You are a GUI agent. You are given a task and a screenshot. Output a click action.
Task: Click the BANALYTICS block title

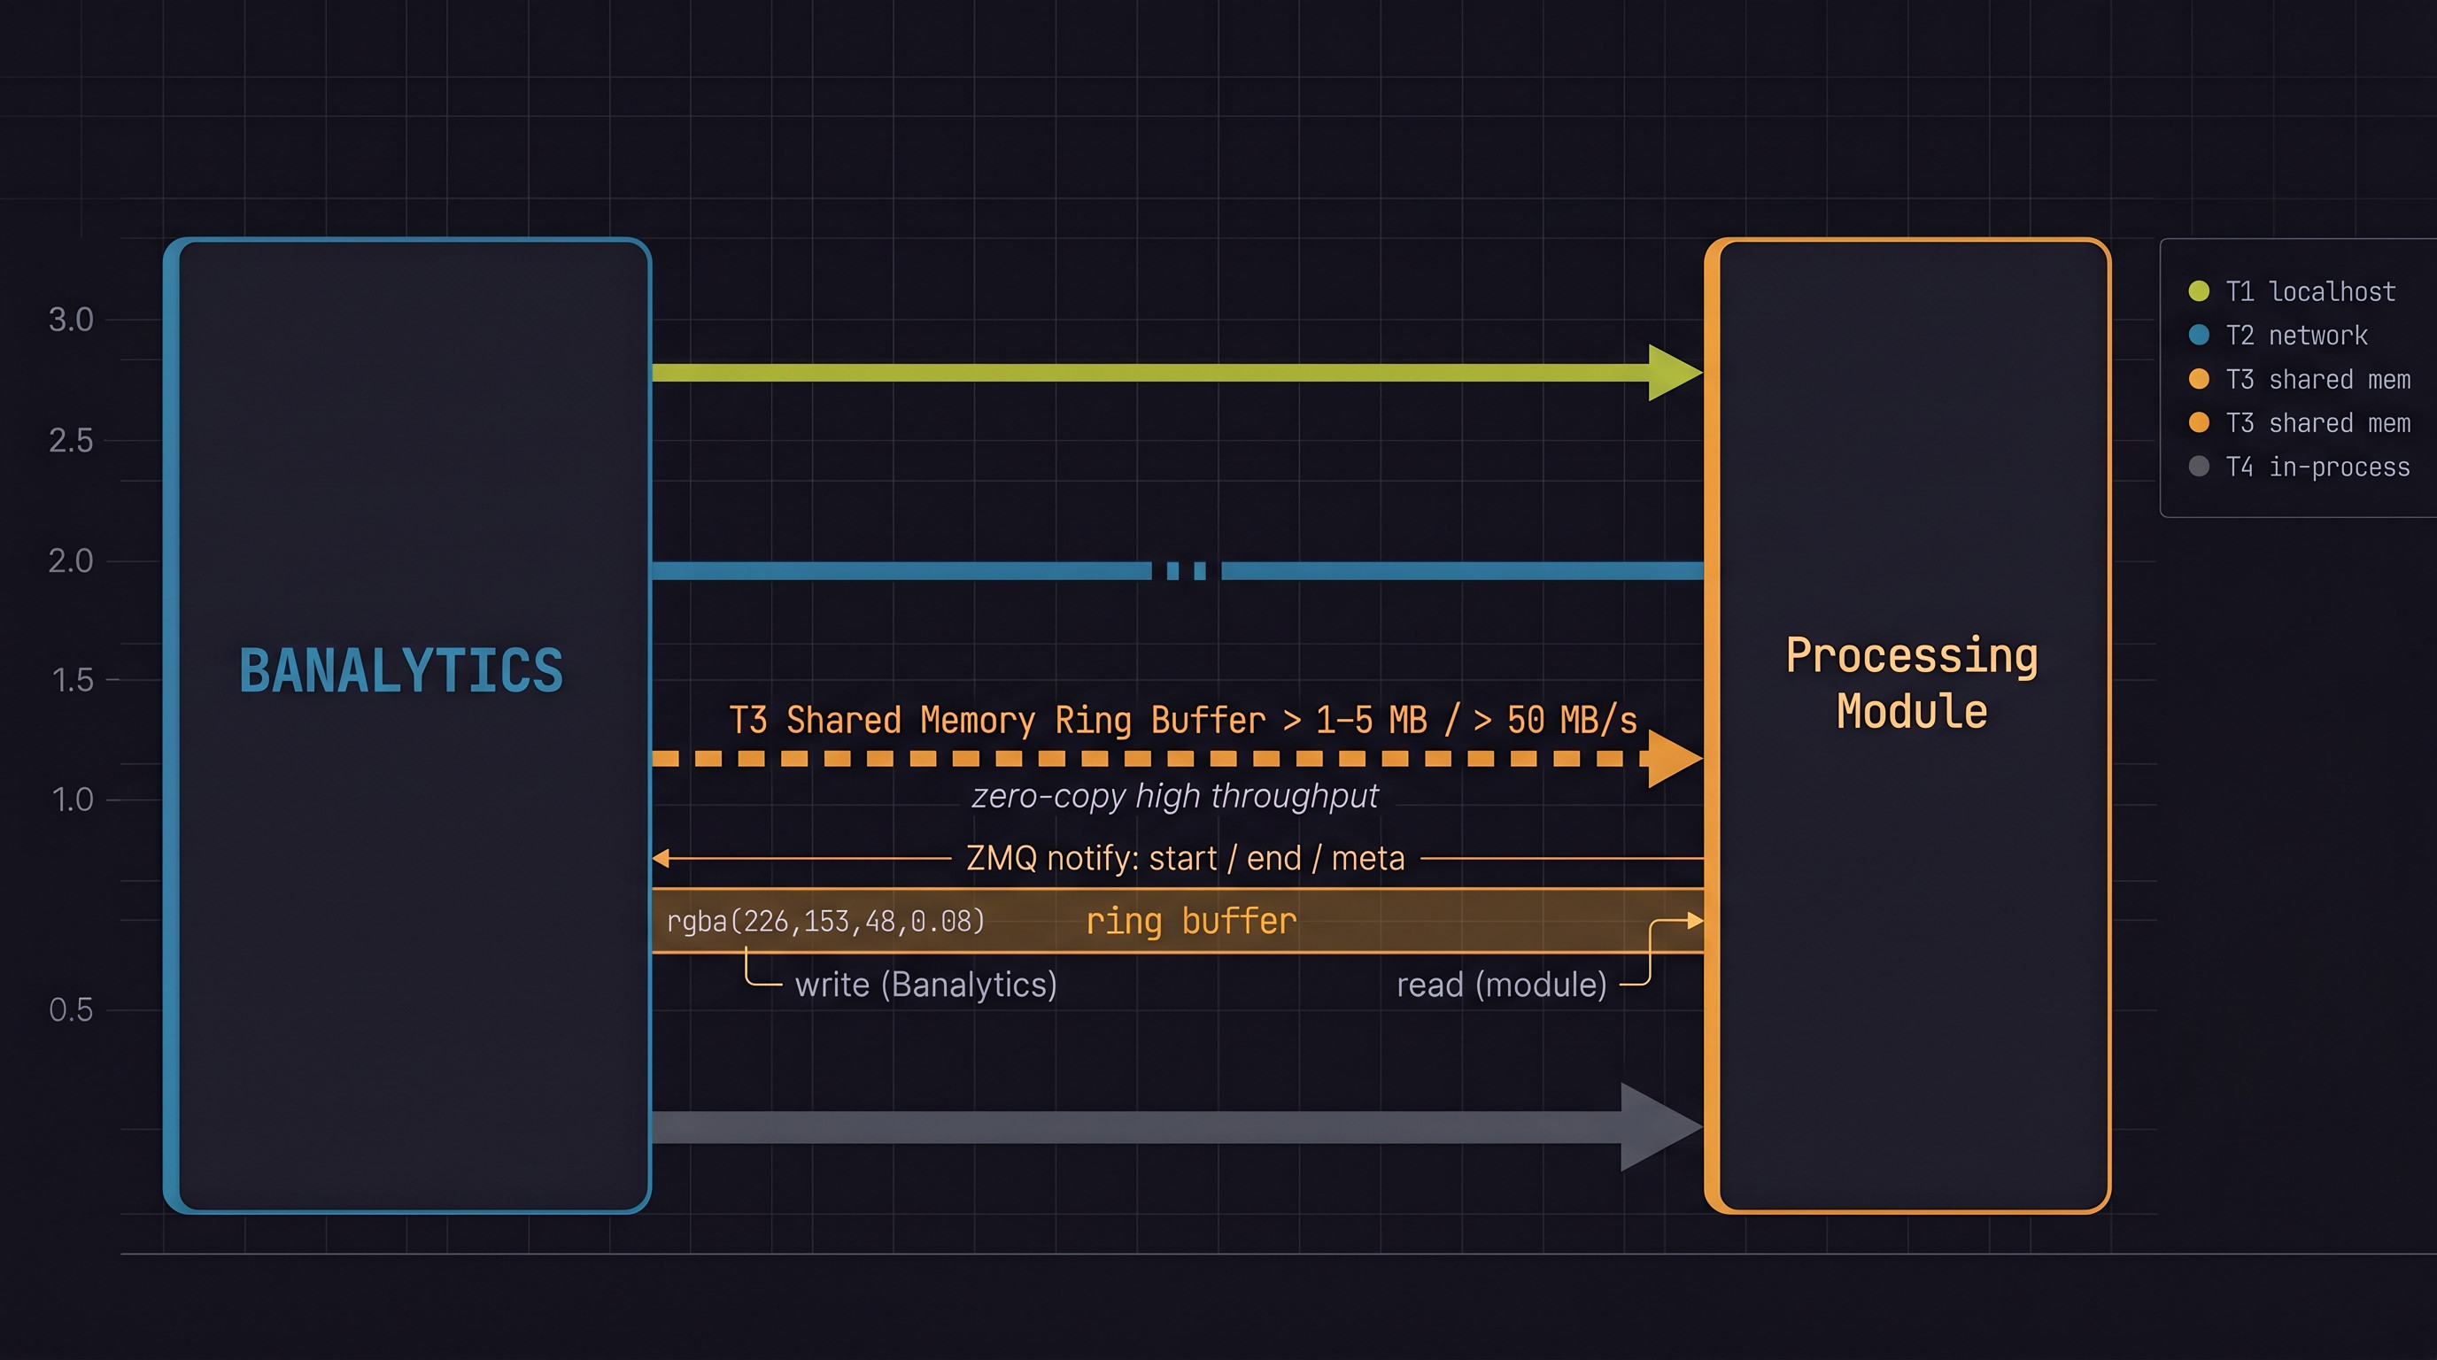(401, 671)
